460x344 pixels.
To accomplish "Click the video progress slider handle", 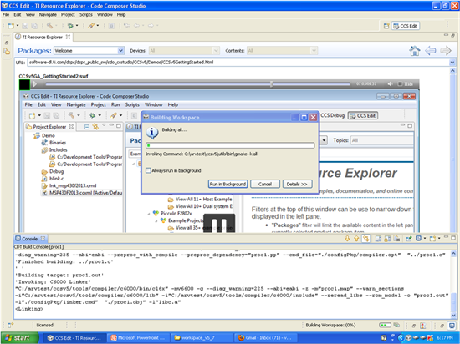I will pyautogui.click(x=272, y=84).
